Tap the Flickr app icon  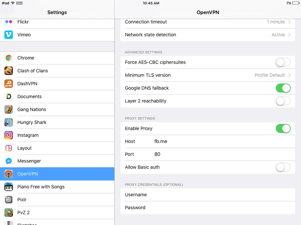[9, 22]
